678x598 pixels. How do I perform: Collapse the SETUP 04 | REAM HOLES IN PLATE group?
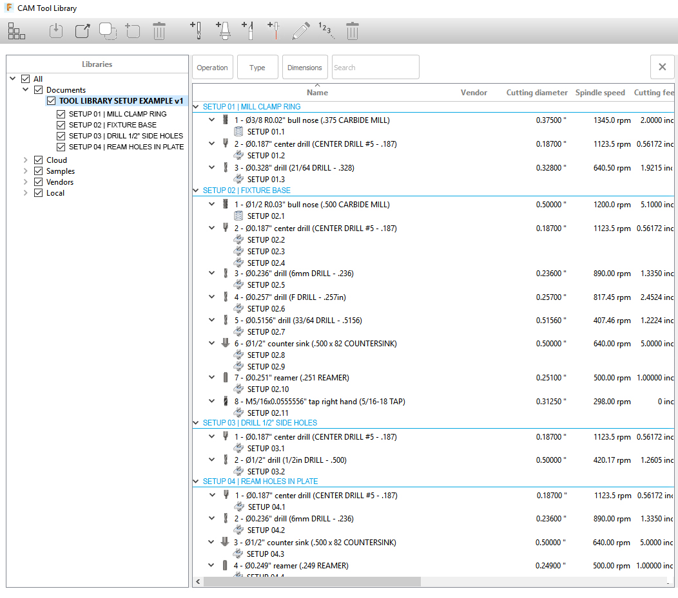pos(196,481)
